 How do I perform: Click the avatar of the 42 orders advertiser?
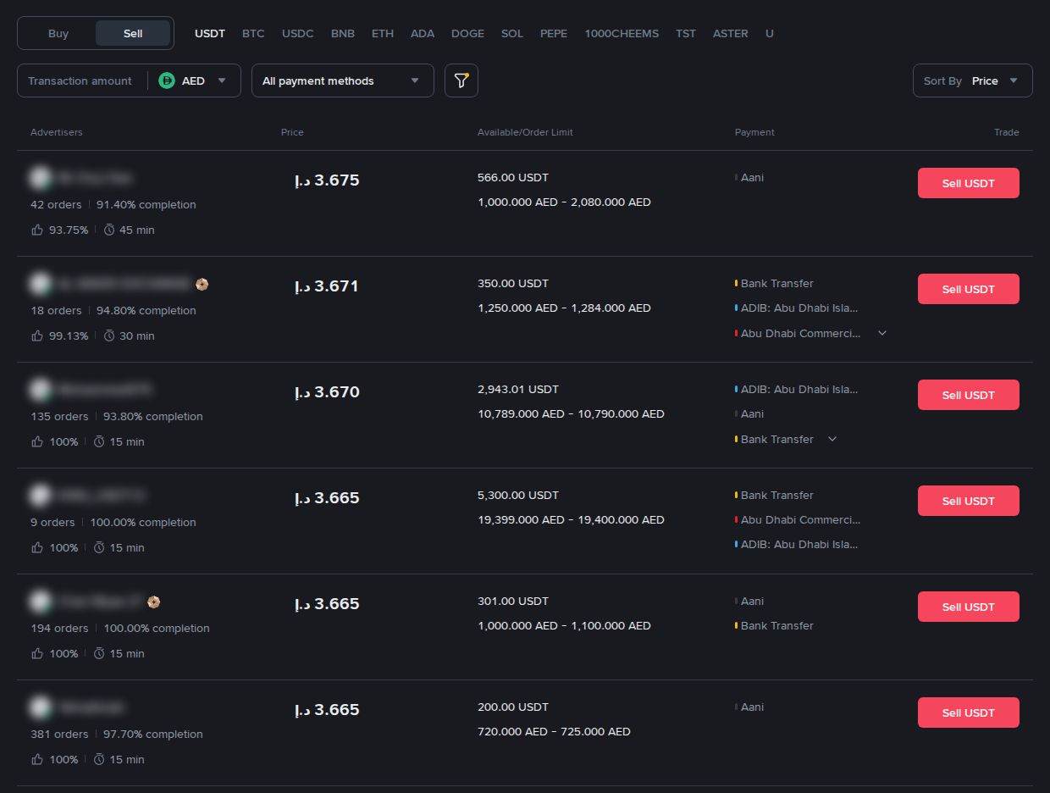coord(39,178)
